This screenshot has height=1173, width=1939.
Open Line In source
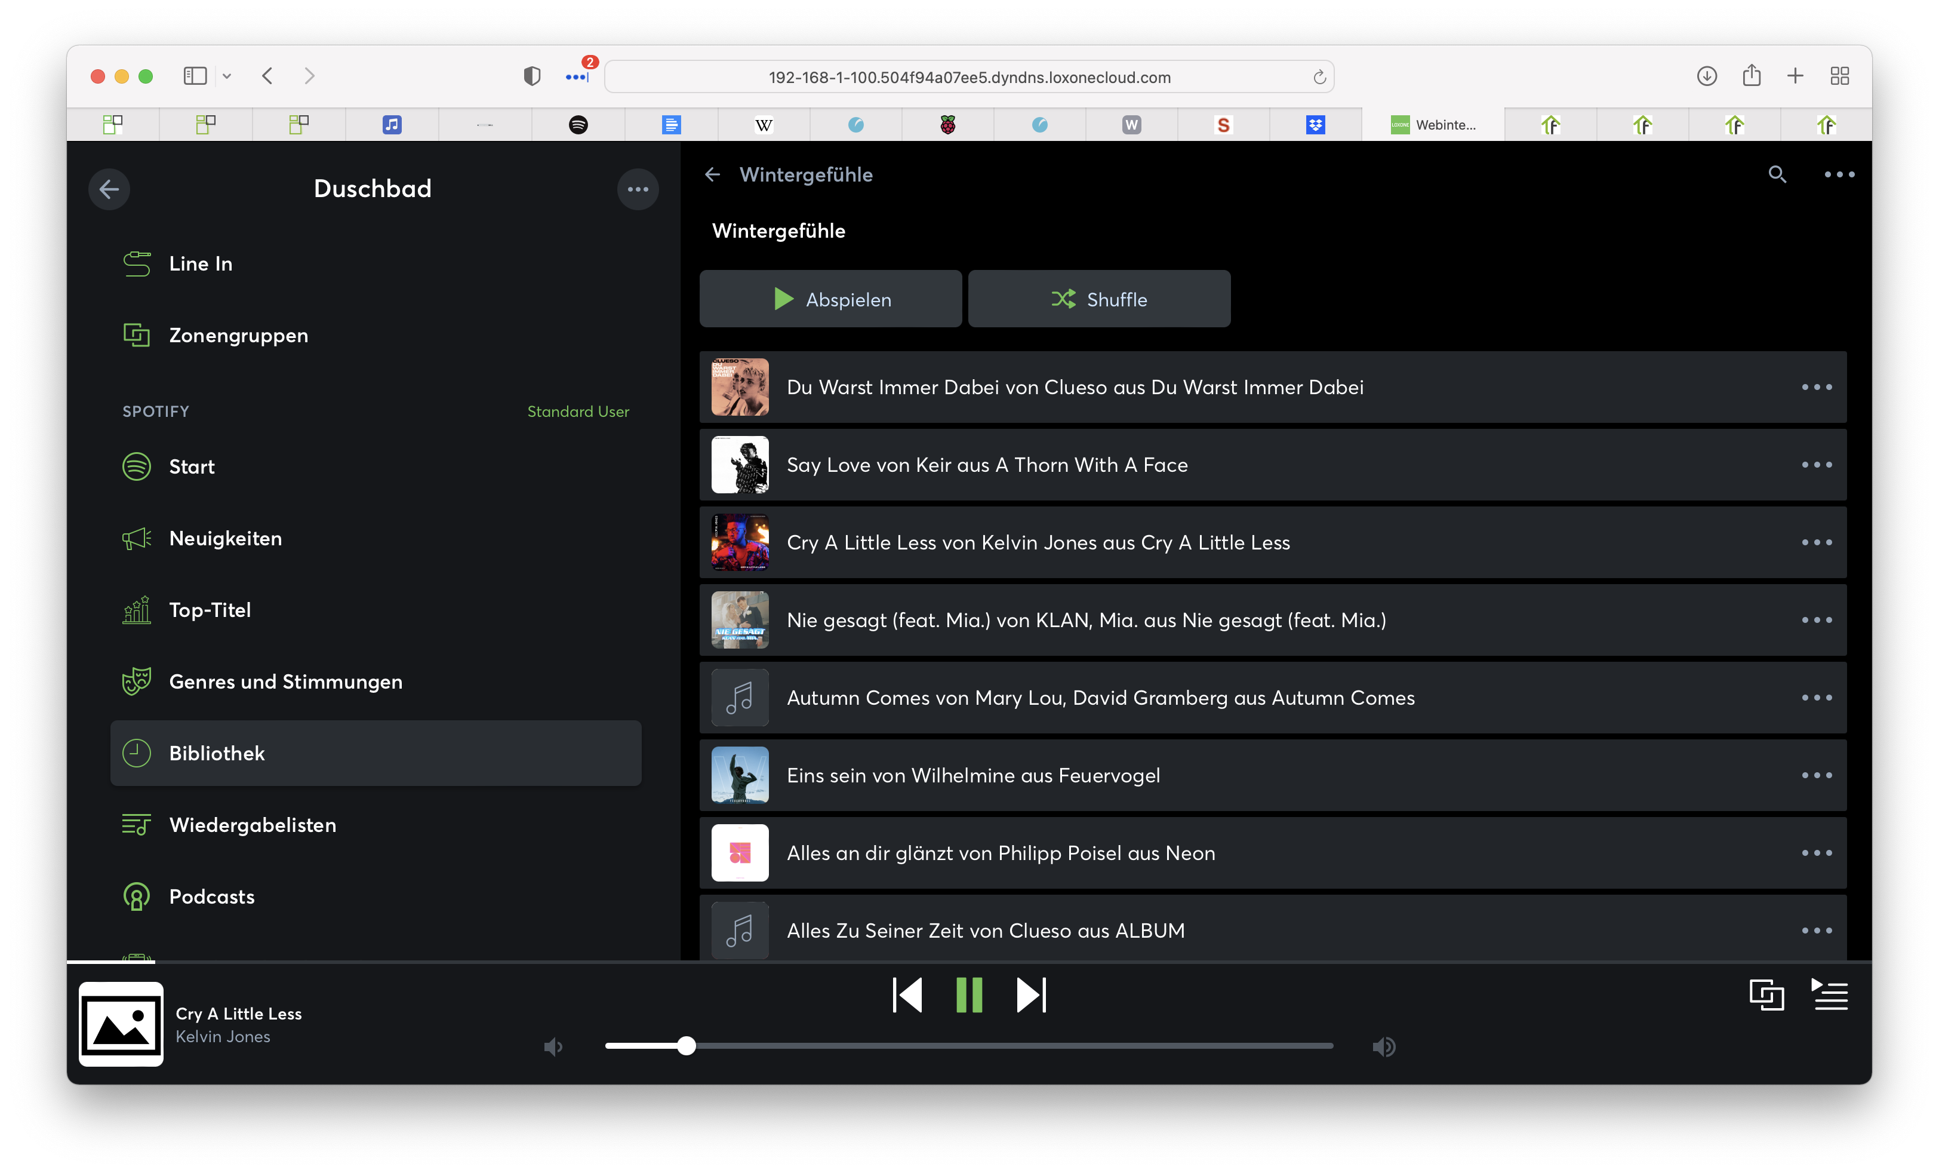click(x=376, y=264)
